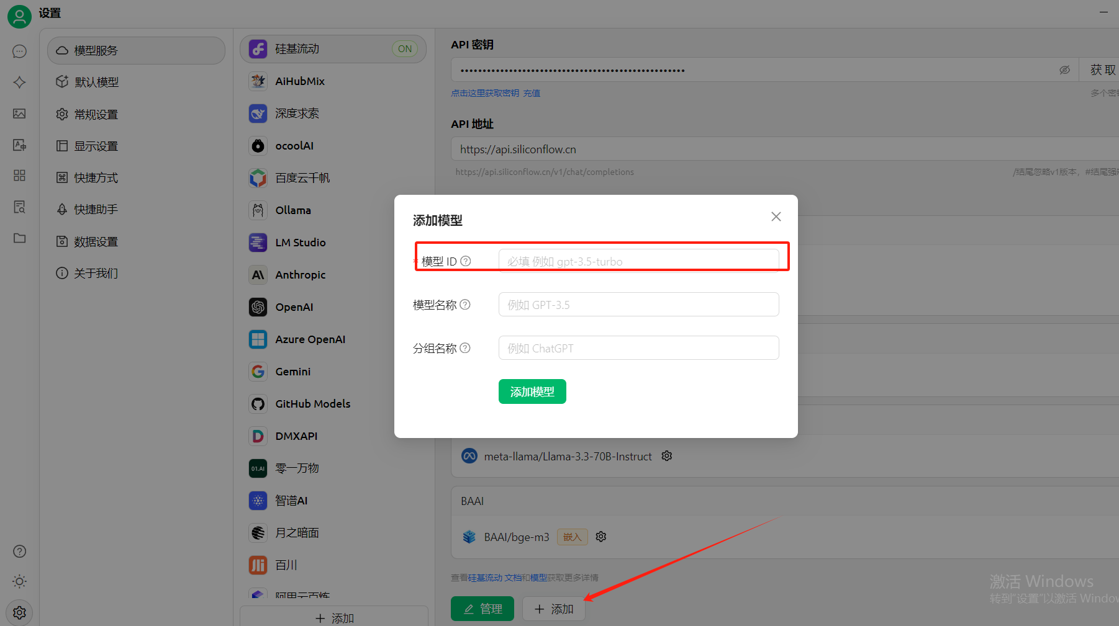Open the 充值 link

pyautogui.click(x=532, y=93)
